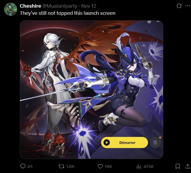Share the post using the upload-arrow icon

[x=188, y=166]
